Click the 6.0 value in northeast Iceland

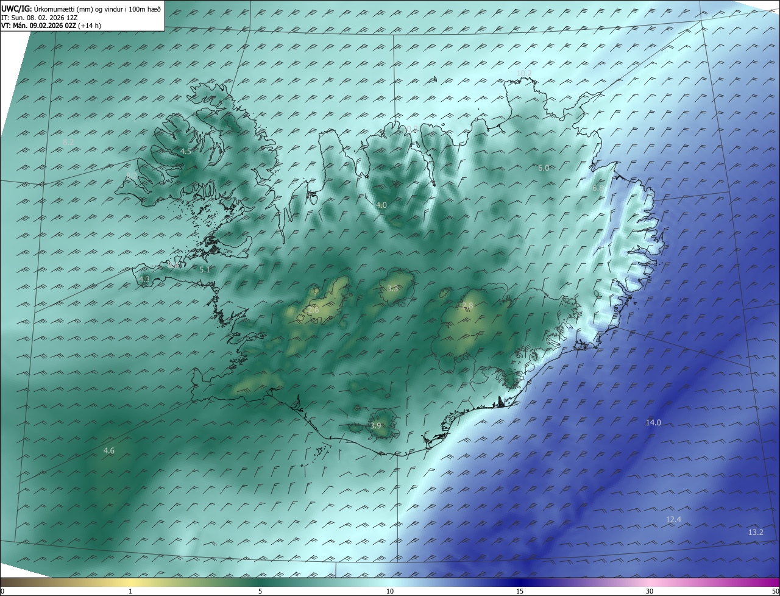pyautogui.click(x=544, y=168)
